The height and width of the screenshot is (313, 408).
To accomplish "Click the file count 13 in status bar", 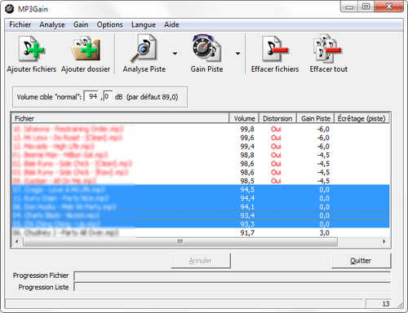I will point(386,304).
